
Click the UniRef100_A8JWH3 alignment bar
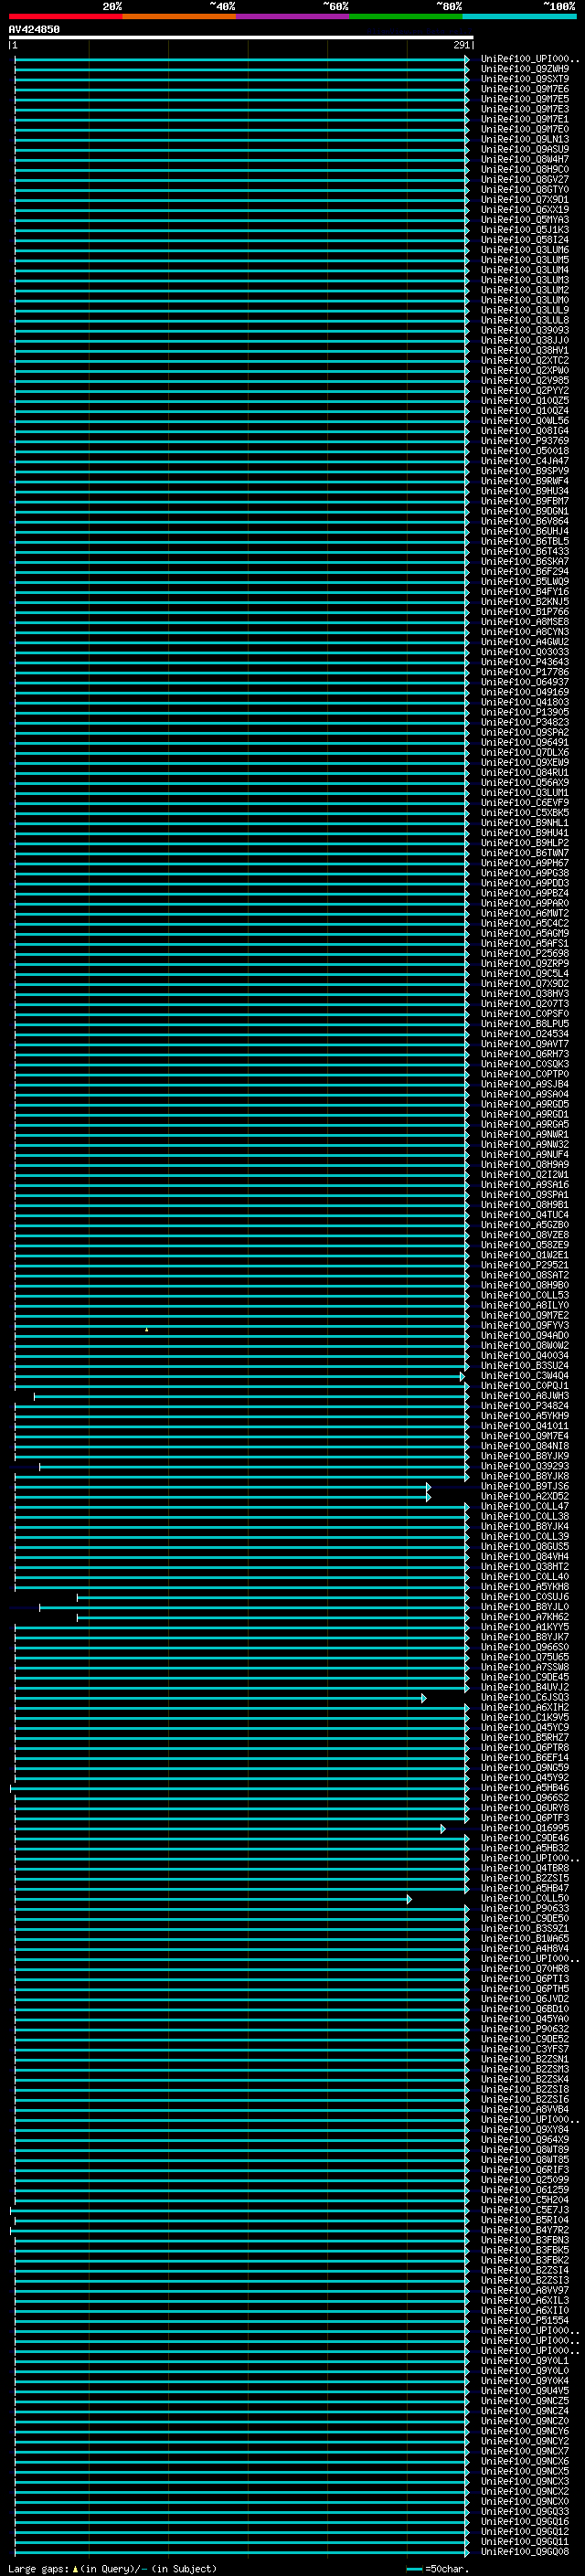coord(251,1396)
